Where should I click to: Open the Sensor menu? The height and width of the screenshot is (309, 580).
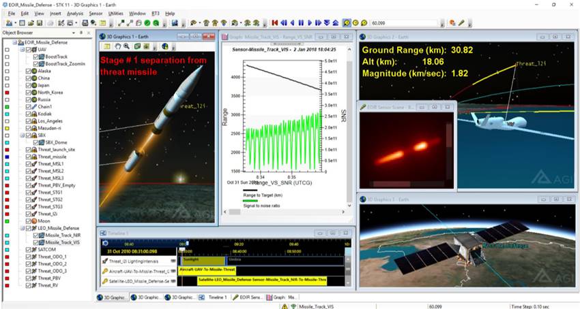(96, 13)
